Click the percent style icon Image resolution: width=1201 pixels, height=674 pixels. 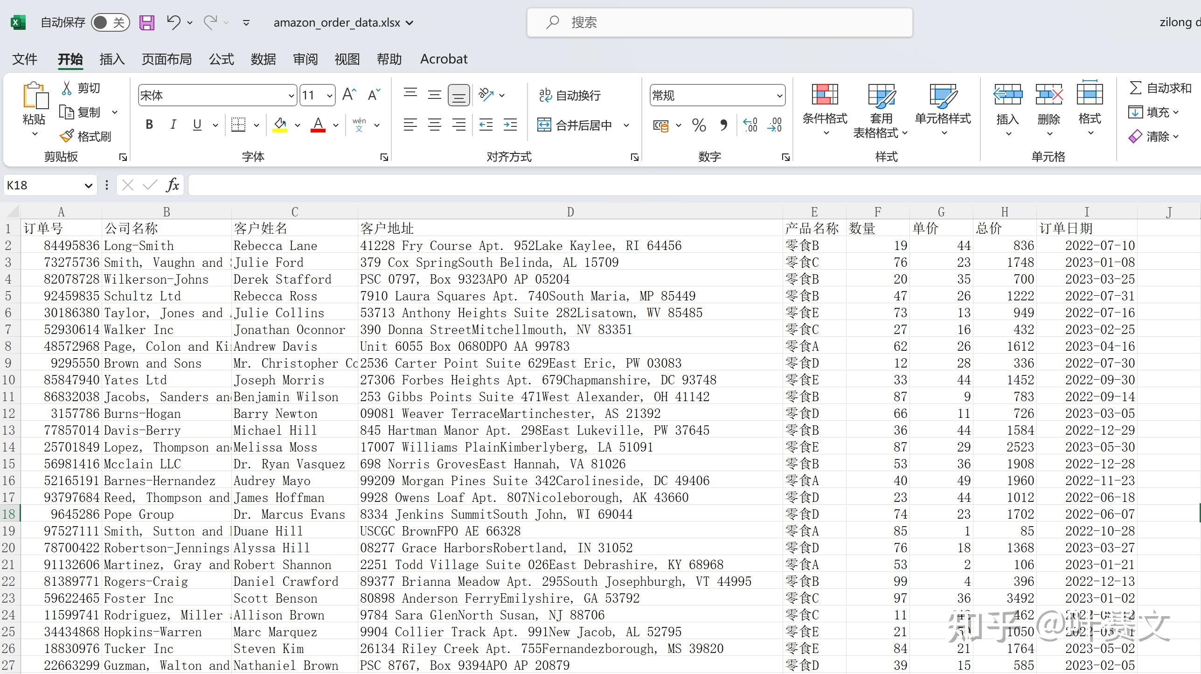click(699, 125)
